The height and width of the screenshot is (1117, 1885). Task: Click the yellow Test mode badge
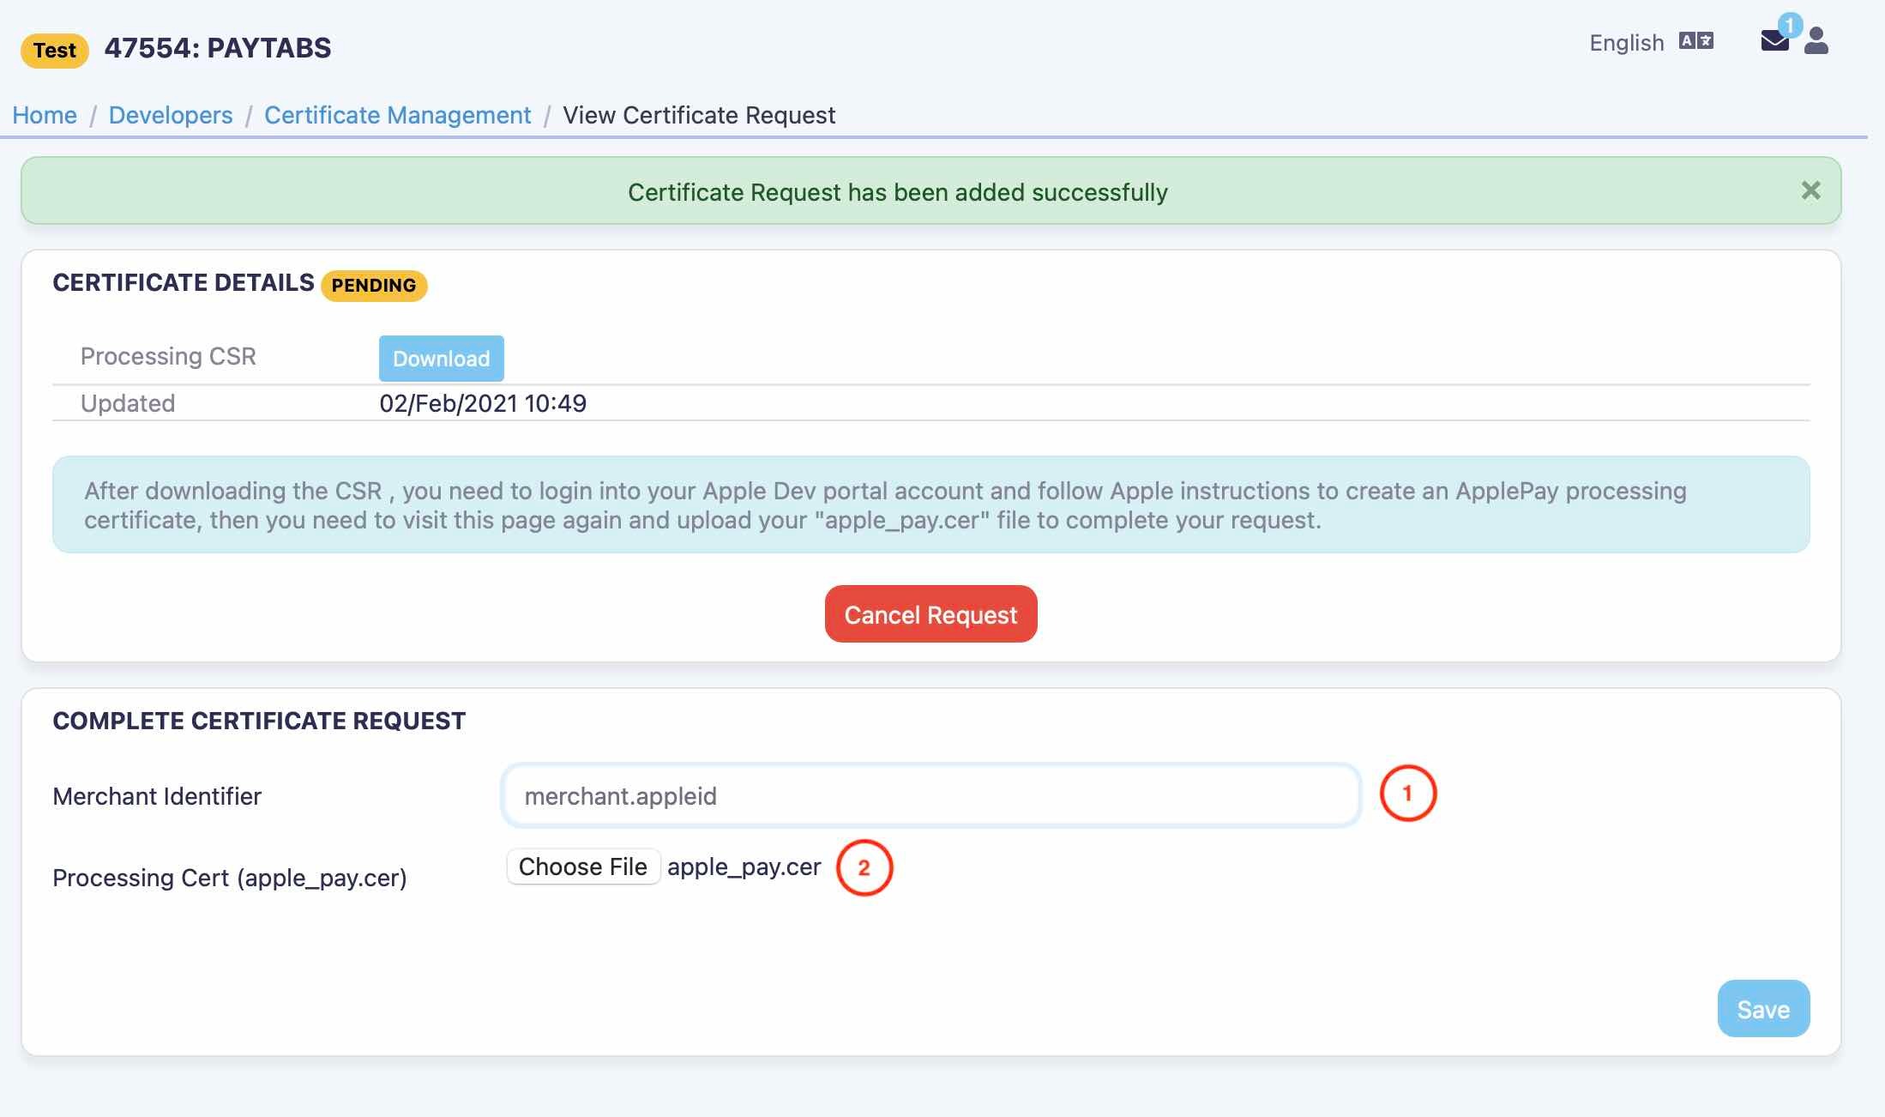(x=55, y=51)
